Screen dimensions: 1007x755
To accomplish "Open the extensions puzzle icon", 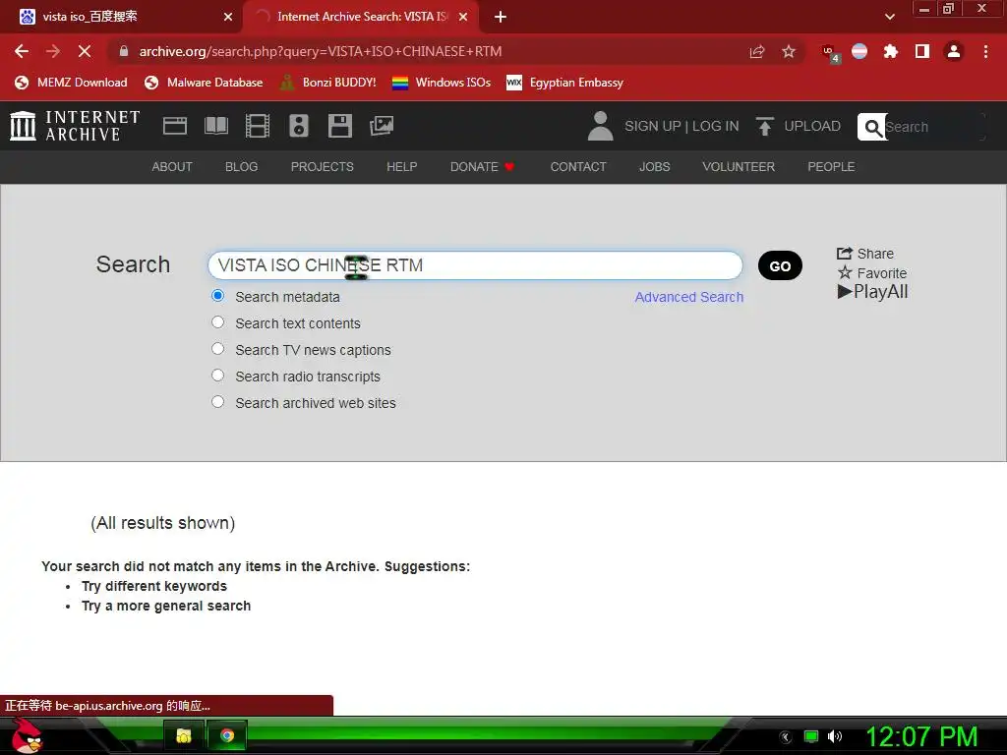I will (891, 51).
